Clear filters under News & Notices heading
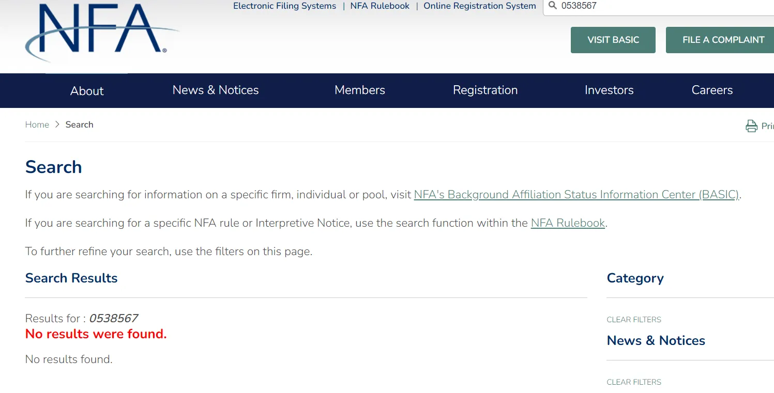 [634, 382]
